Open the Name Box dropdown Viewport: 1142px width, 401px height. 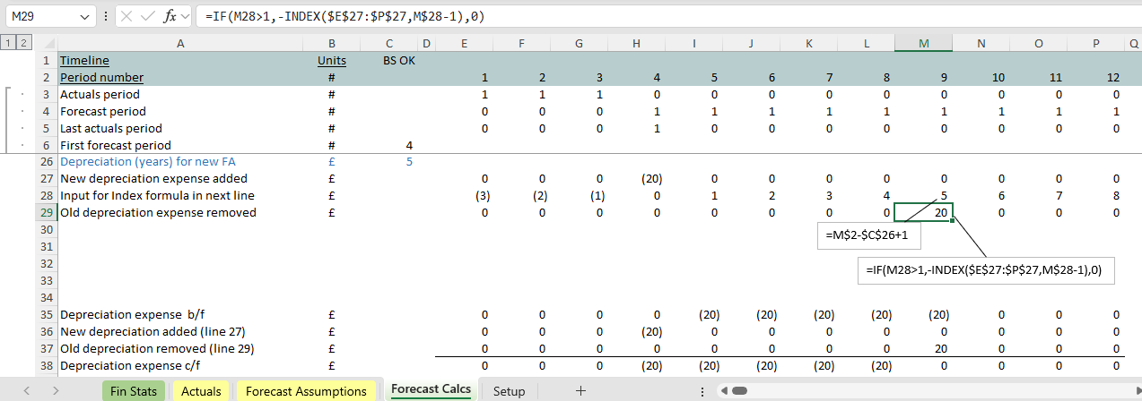coord(85,17)
